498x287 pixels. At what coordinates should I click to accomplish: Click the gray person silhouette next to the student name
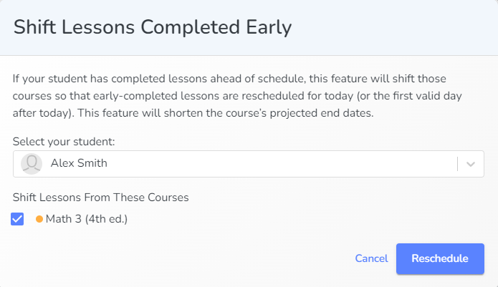tap(32, 164)
